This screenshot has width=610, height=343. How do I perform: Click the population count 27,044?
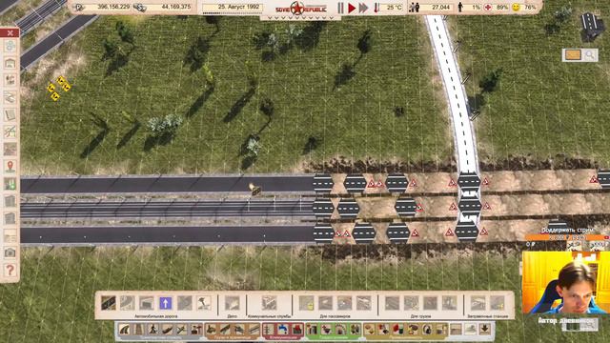(440, 8)
